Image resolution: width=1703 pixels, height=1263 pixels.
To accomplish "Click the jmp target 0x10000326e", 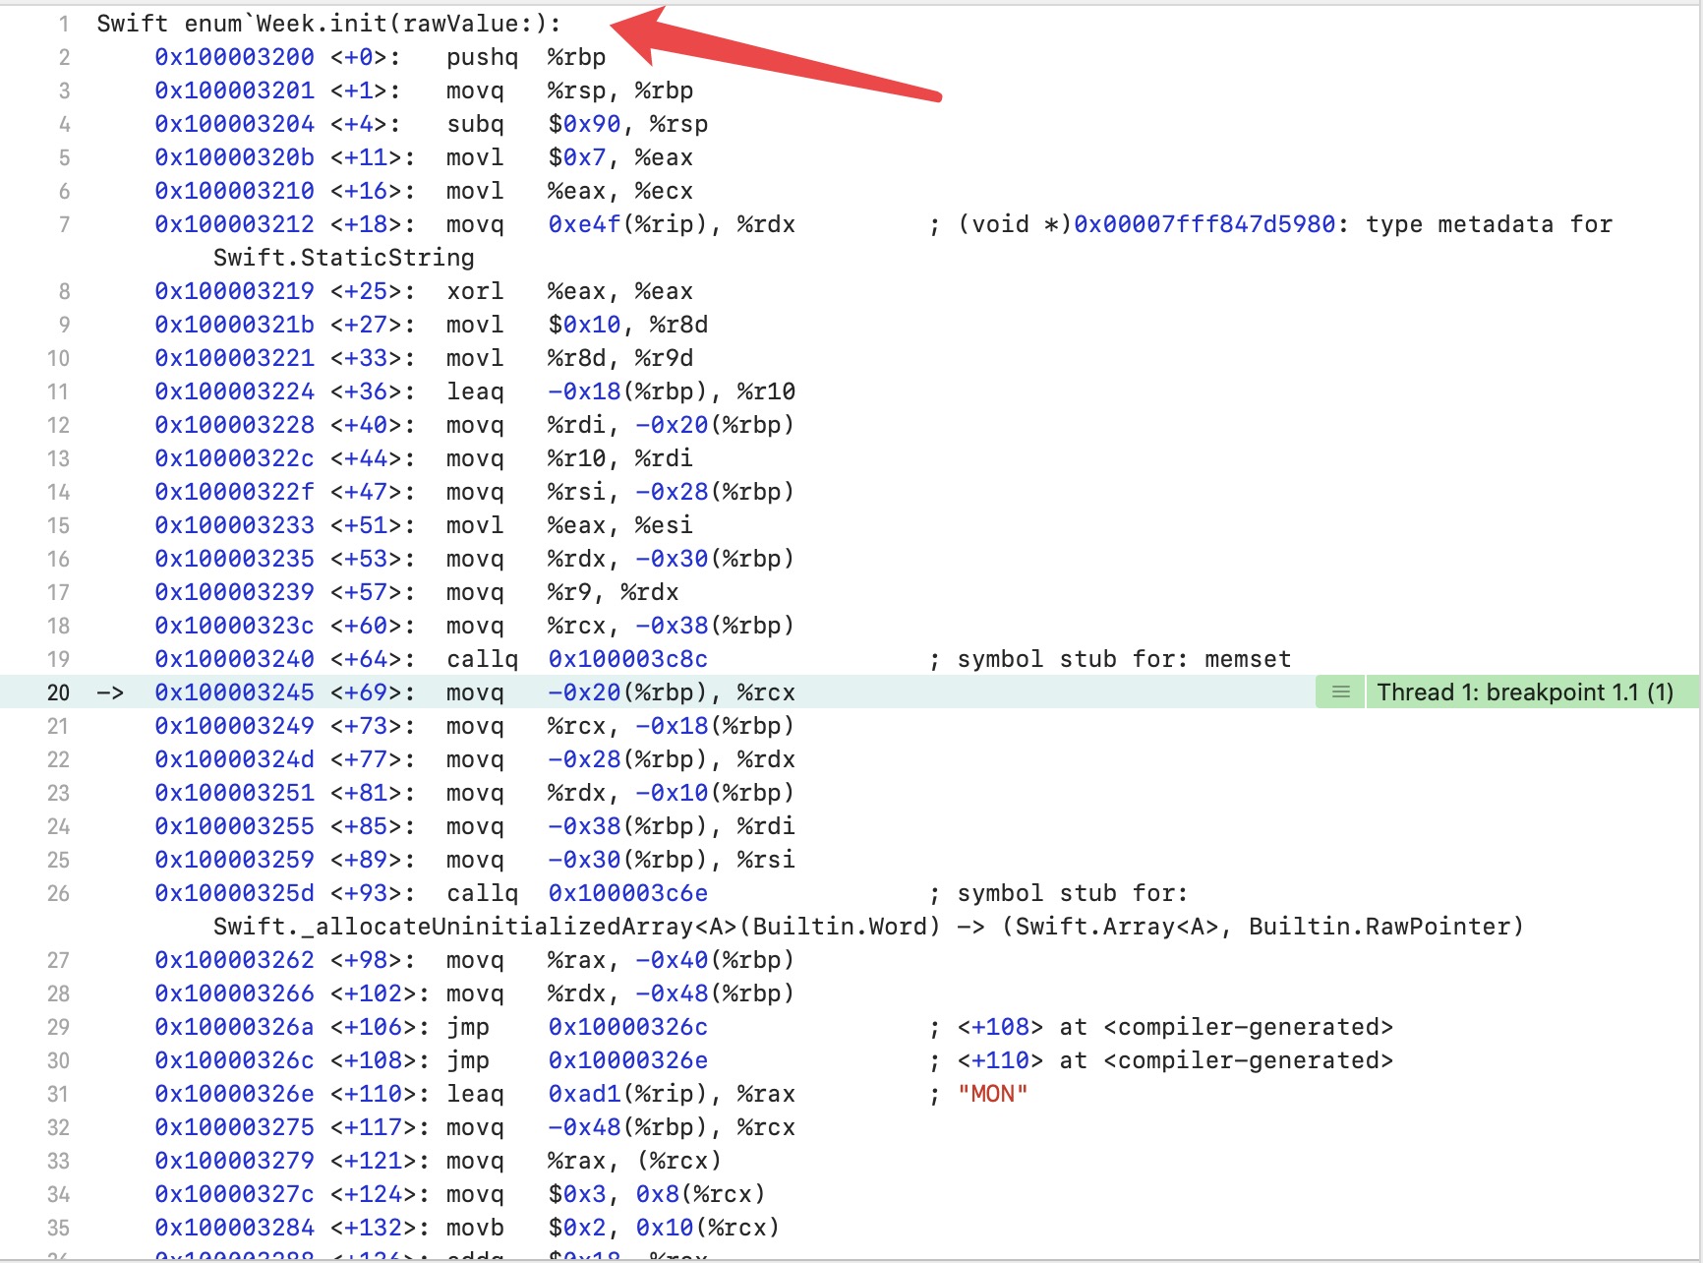I will [627, 1060].
